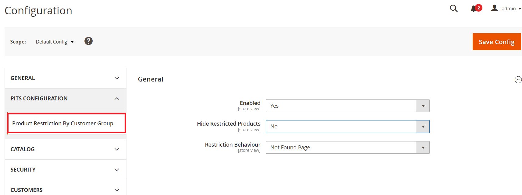Viewport: 522px width, 195px height.
Task: Open the Hide Restricted Products dropdown
Action: click(347, 127)
